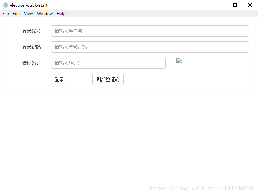Open the Window menu
This screenshot has height=195, width=258.
45,14
